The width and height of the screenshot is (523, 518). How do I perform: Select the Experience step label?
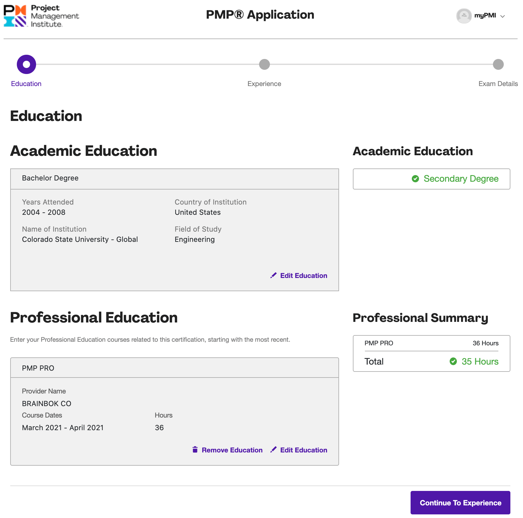coord(264,84)
